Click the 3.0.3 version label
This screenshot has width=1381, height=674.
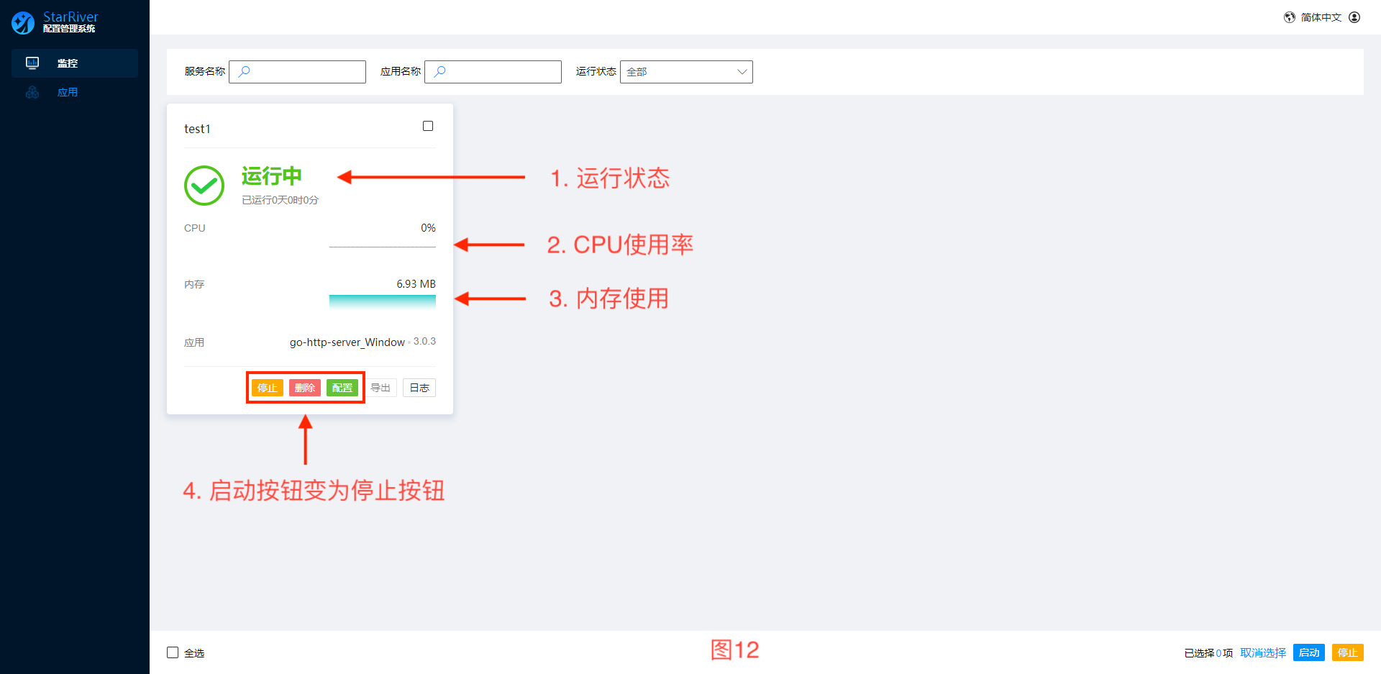[424, 341]
